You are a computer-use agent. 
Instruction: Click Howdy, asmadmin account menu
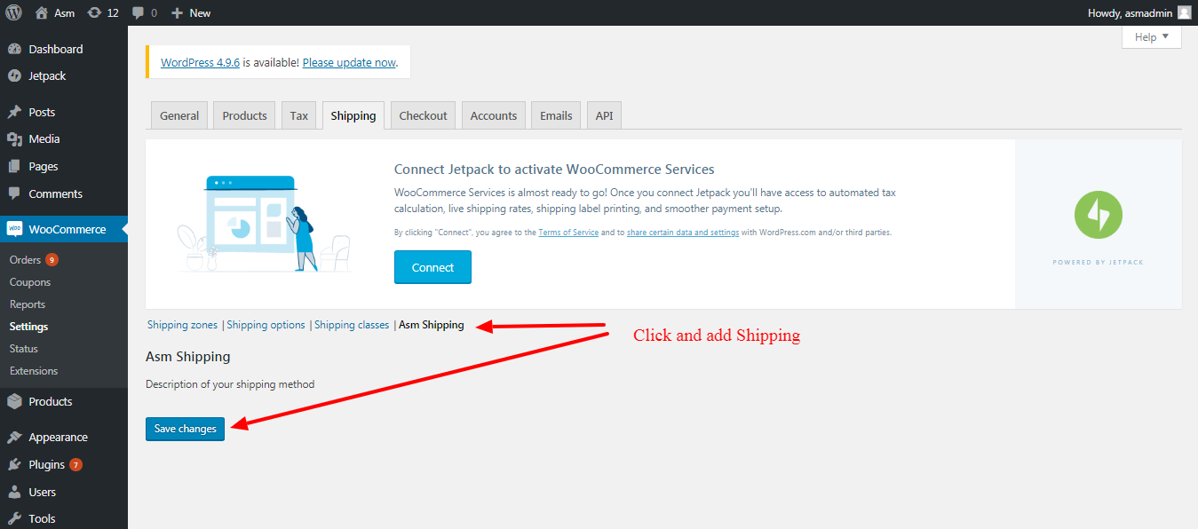click(1139, 12)
